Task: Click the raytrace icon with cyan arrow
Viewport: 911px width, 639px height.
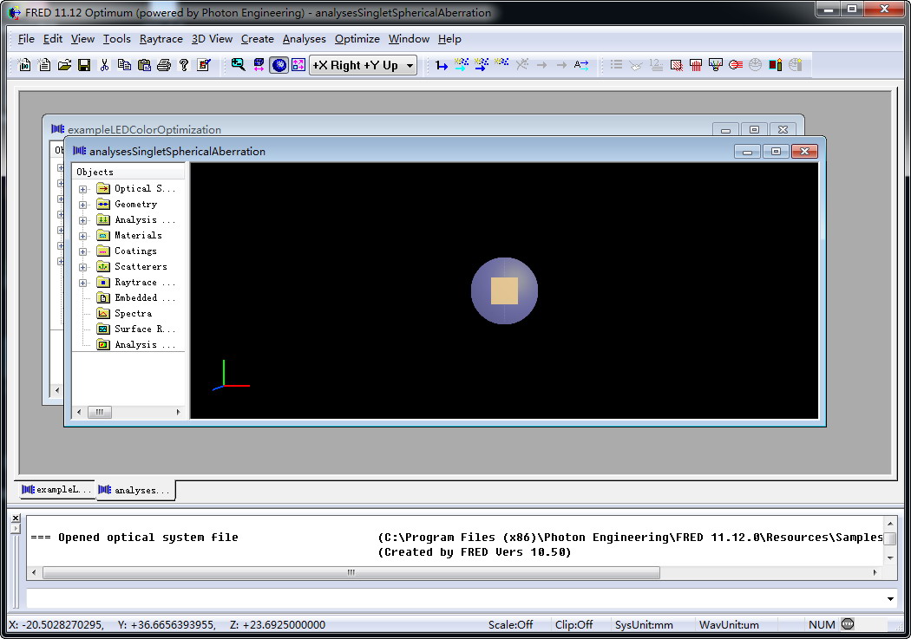Action: coord(462,65)
